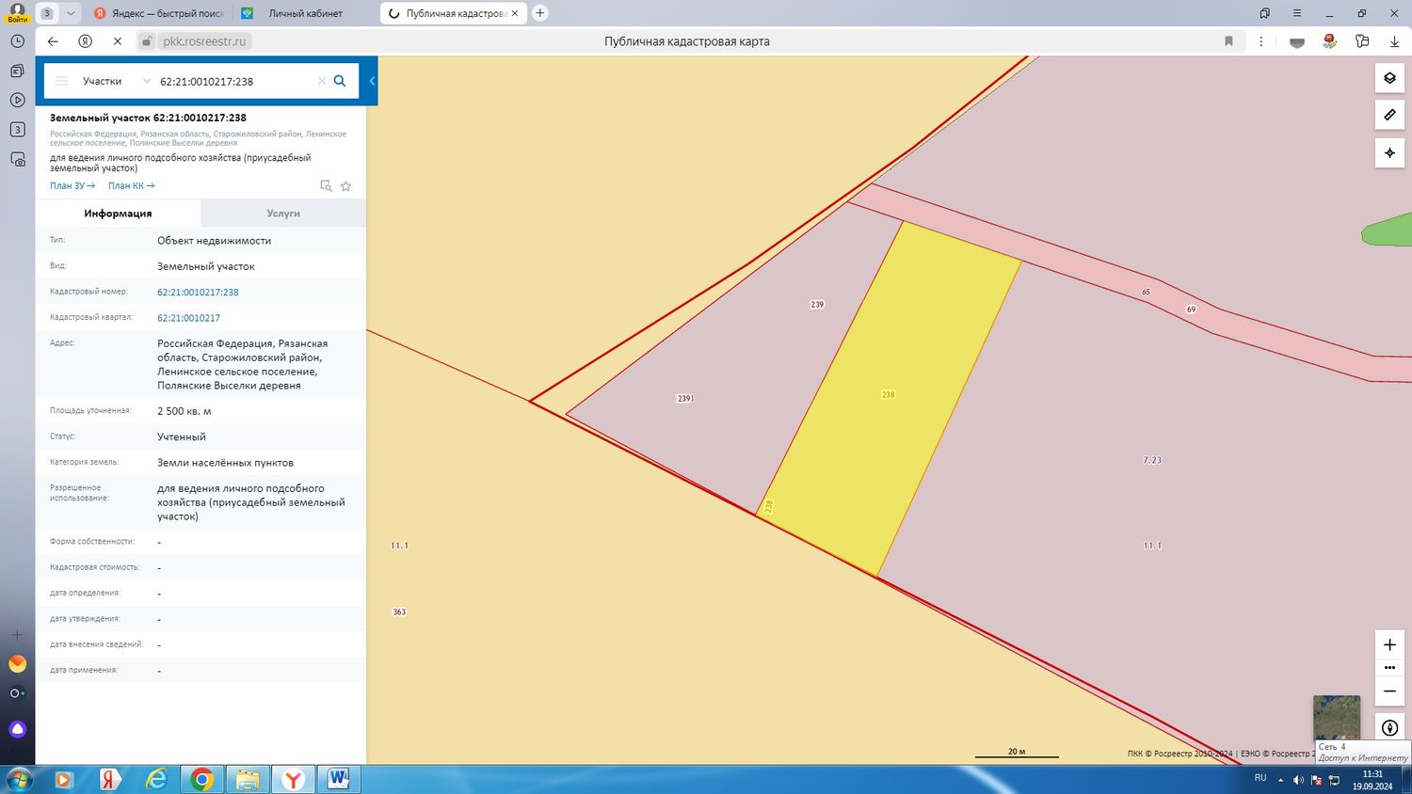1412x794 pixels.
Task: Clear the cadastral number search field
Action: click(322, 81)
